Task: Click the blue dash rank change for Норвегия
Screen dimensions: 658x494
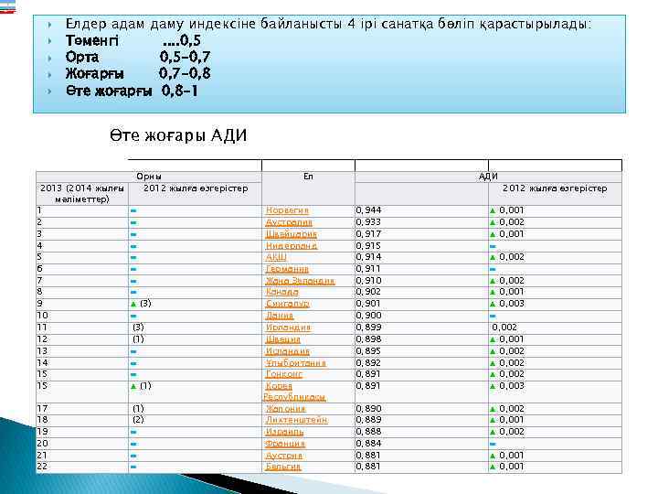Action: coord(133,211)
